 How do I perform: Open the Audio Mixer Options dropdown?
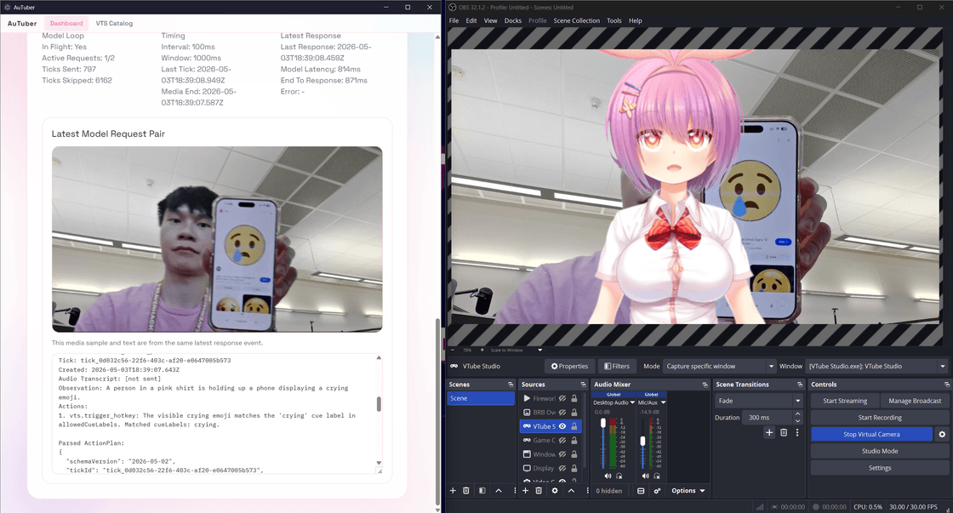pos(688,491)
